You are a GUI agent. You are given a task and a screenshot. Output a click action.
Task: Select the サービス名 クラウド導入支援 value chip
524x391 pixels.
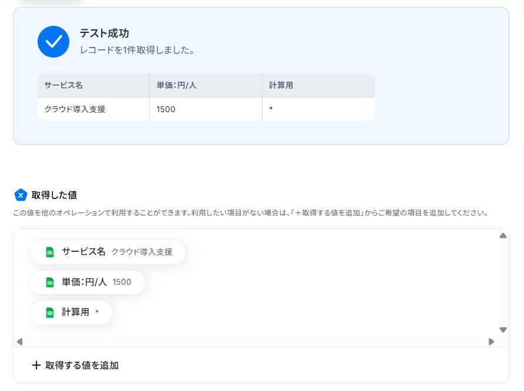coord(108,252)
